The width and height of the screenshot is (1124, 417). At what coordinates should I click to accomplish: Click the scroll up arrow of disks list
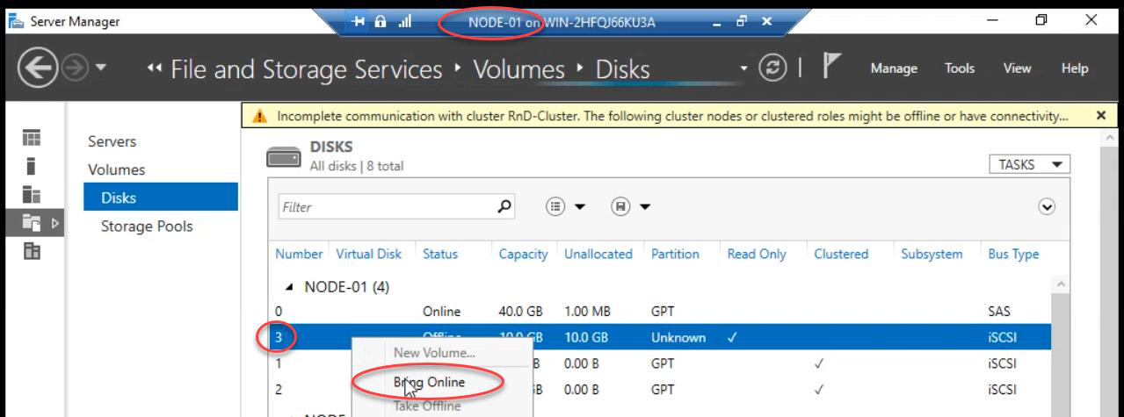(x=1062, y=284)
